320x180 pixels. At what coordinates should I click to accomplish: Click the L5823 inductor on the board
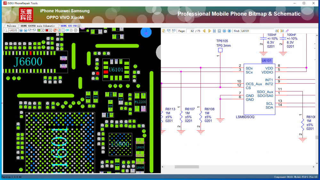click(140, 147)
